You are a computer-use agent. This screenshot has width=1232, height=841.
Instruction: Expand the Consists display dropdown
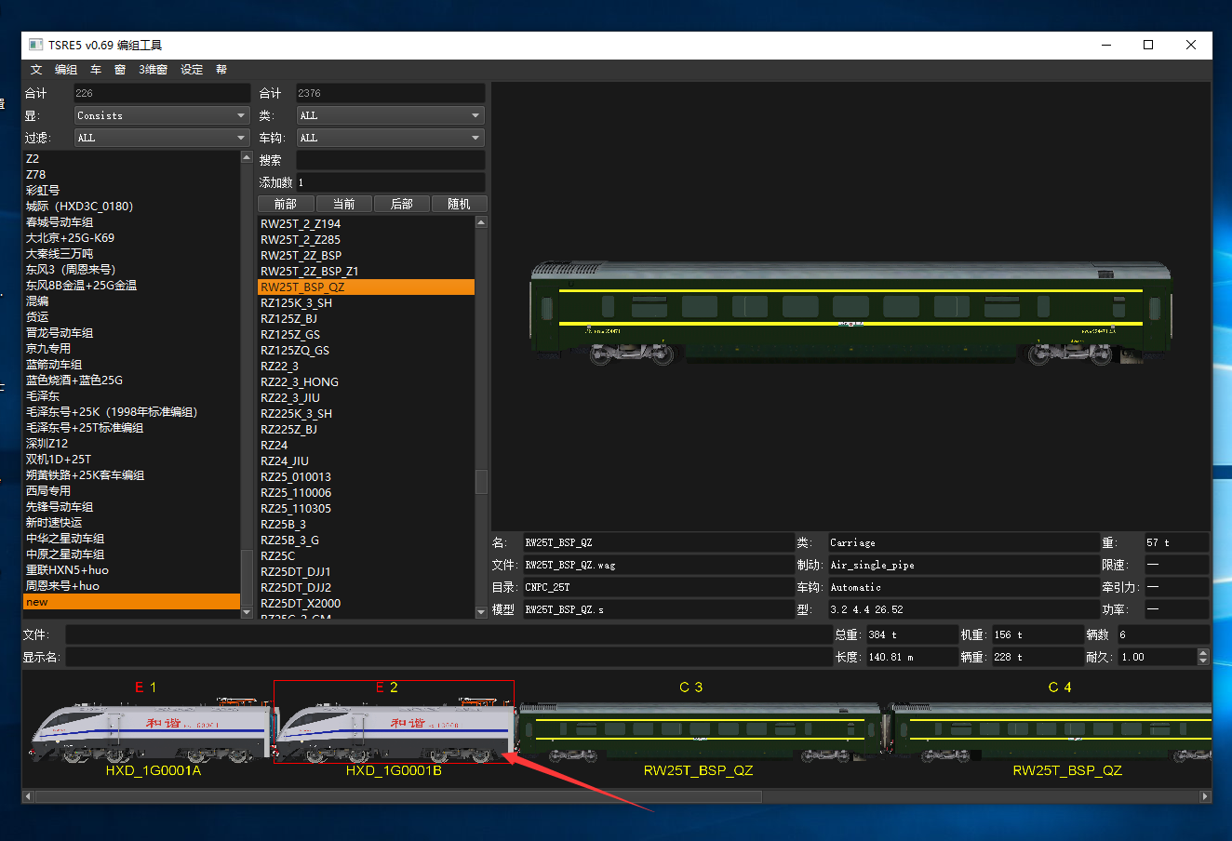pyautogui.click(x=162, y=115)
